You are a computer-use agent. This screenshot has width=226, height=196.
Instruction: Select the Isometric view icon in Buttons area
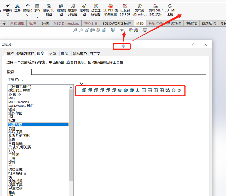click(x=120, y=90)
